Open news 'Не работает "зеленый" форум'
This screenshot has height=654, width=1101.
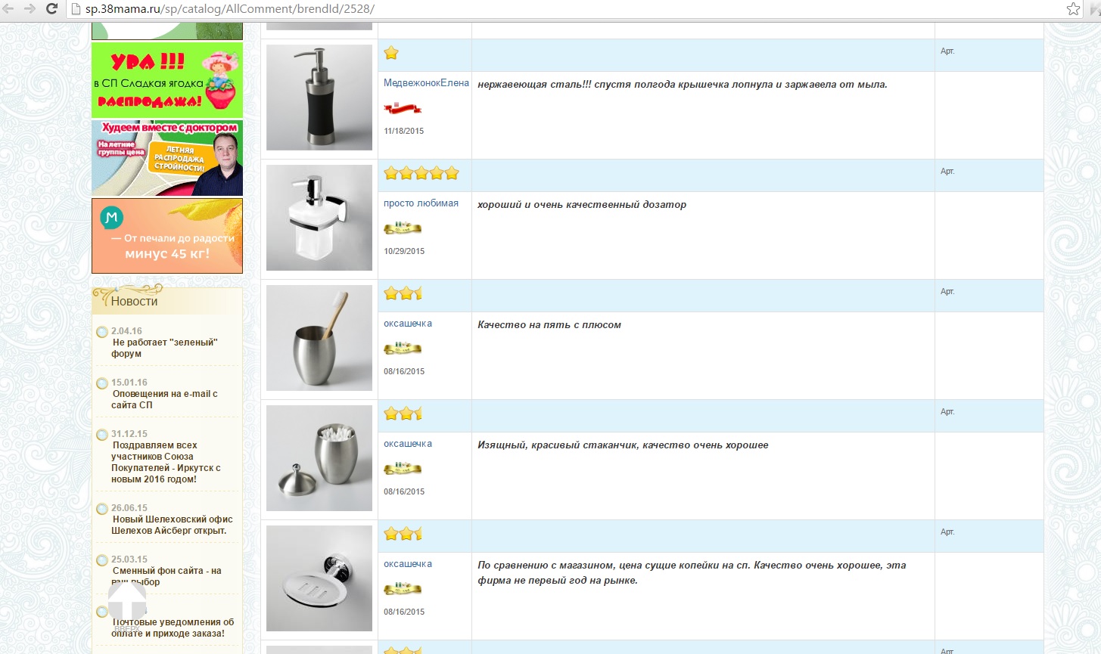tap(164, 348)
